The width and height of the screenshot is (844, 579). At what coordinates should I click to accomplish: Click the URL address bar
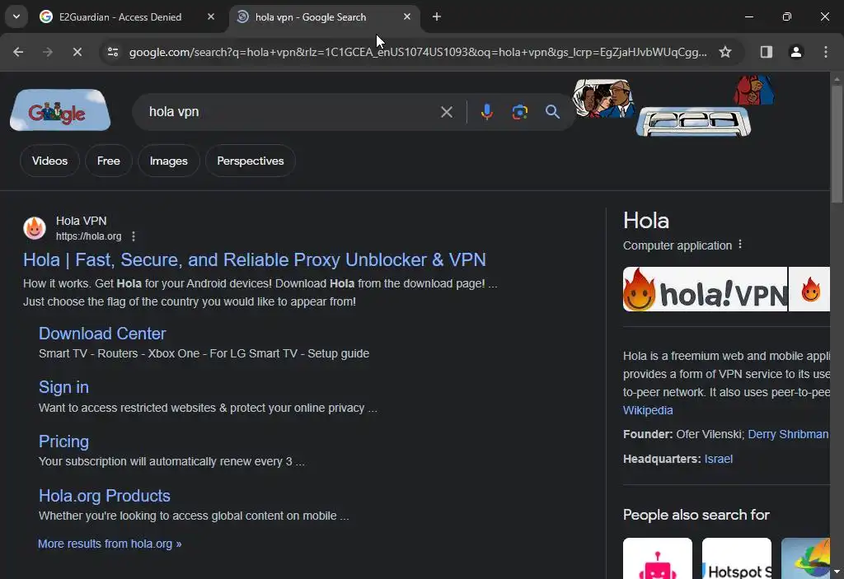[417, 52]
